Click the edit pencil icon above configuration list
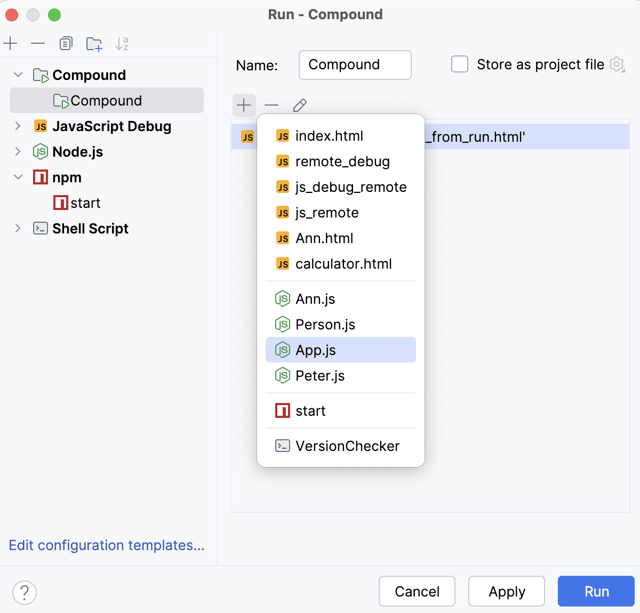Screen dimensions: 640x613 pos(300,105)
